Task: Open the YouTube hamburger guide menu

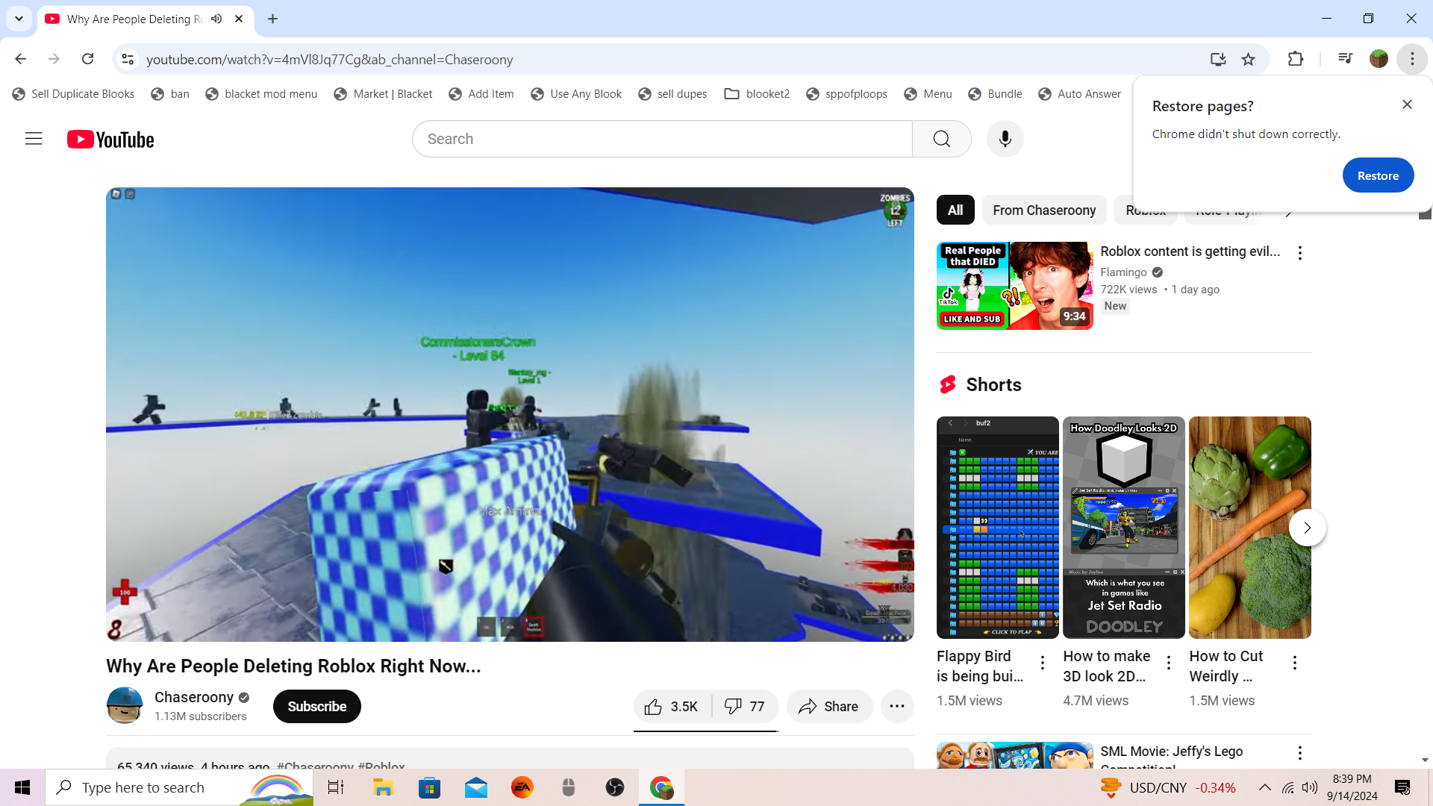Action: pyautogui.click(x=34, y=139)
